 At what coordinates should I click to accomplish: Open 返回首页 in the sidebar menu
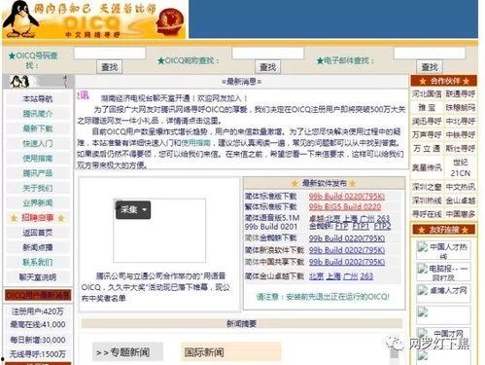click(38, 233)
